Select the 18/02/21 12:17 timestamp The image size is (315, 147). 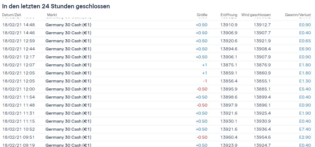pyautogui.click(x=18, y=57)
